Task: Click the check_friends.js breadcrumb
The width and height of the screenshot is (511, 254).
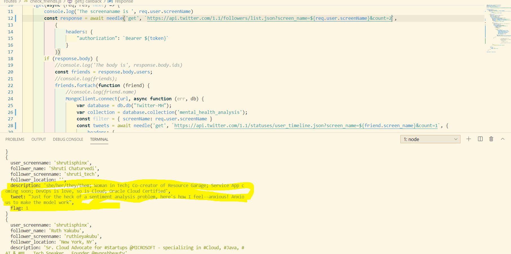Action: (46, 1)
